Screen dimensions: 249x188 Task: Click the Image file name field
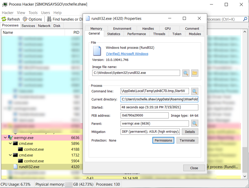[136, 73]
